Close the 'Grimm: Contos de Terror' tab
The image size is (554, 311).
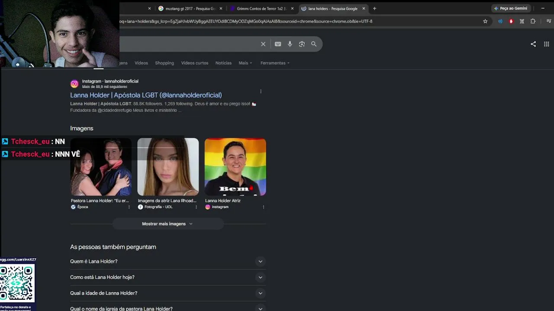(x=292, y=8)
